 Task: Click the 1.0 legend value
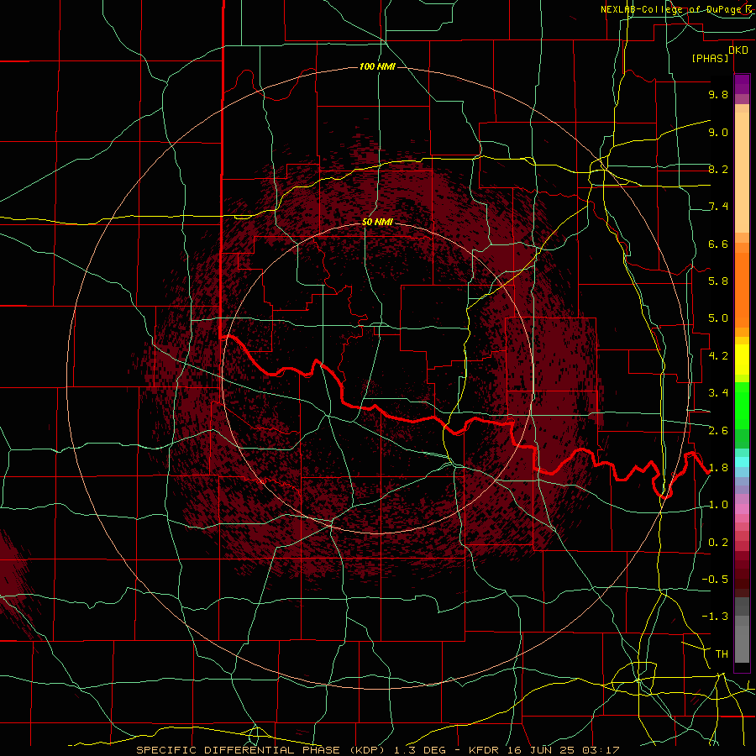pos(718,505)
